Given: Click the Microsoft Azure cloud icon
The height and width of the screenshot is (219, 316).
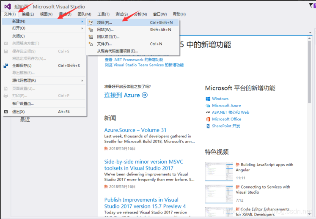Looking at the screenshot, I should [x=208, y=106].
